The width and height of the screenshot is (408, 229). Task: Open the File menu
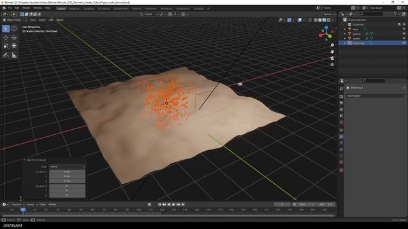(10, 8)
